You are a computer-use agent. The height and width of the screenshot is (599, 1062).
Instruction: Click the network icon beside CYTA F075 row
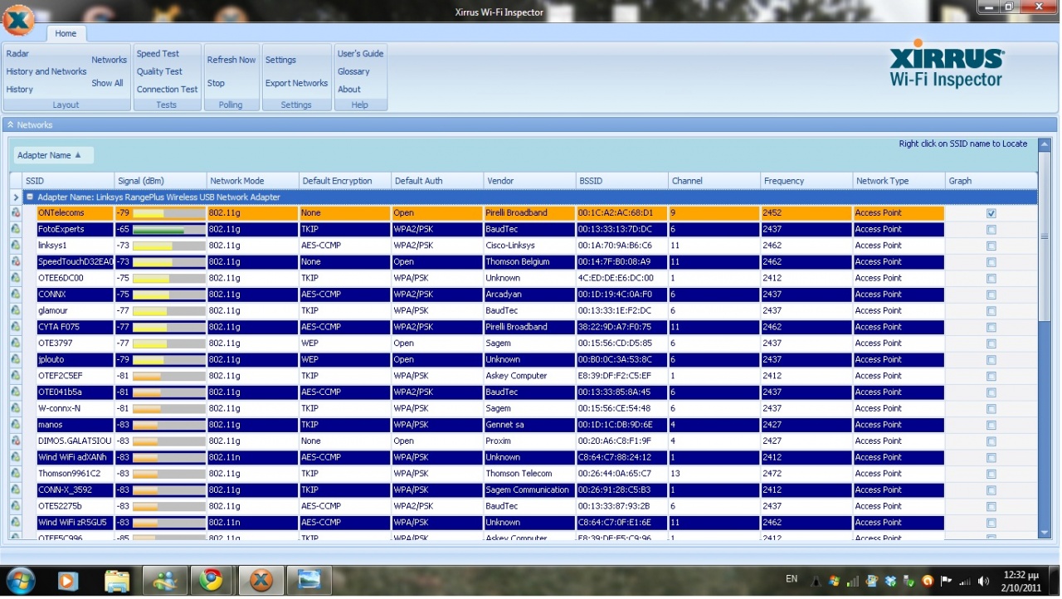pos(15,327)
